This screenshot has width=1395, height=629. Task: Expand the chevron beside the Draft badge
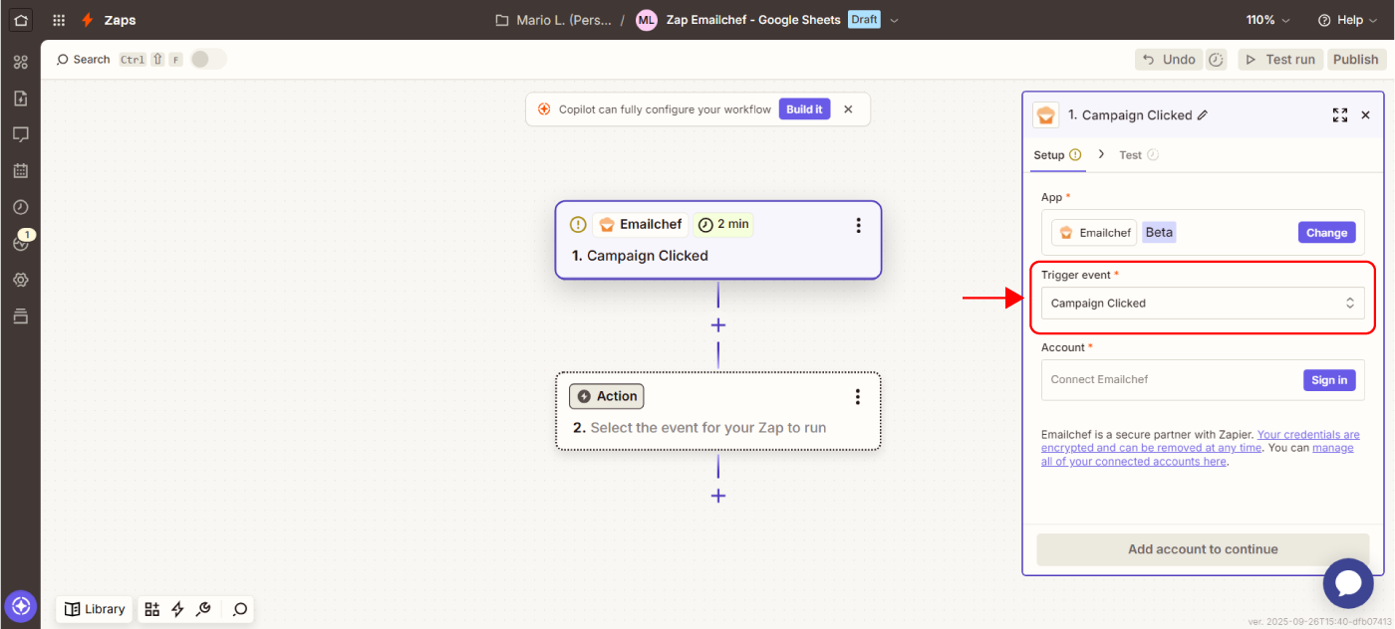(x=894, y=20)
